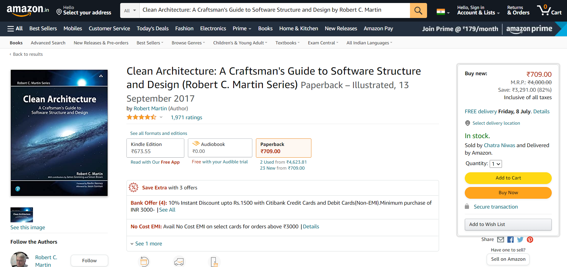Open All Indian Languages dropdown
The width and height of the screenshot is (567, 267).
point(369,43)
